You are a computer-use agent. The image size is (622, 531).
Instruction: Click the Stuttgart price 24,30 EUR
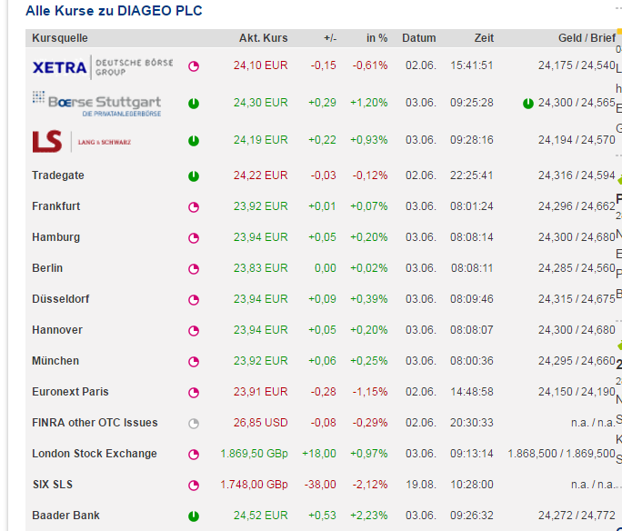click(x=261, y=103)
